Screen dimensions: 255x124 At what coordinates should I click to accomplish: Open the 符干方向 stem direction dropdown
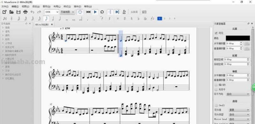(x=238, y=94)
